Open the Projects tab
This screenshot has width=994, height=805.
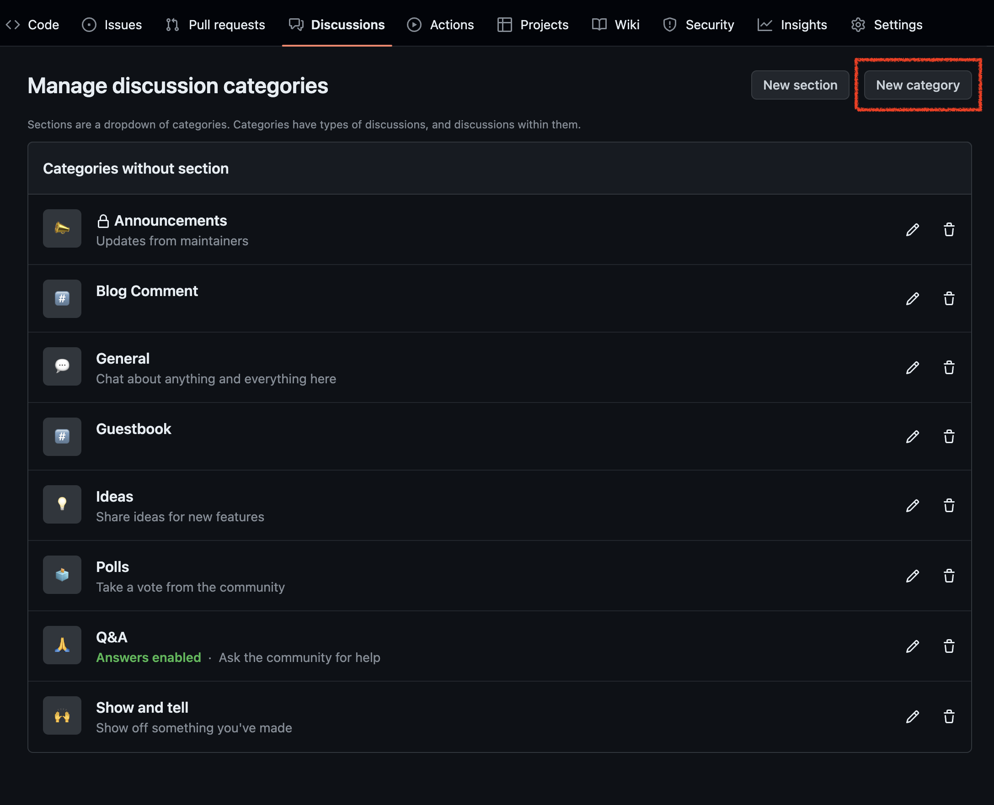(x=533, y=25)
